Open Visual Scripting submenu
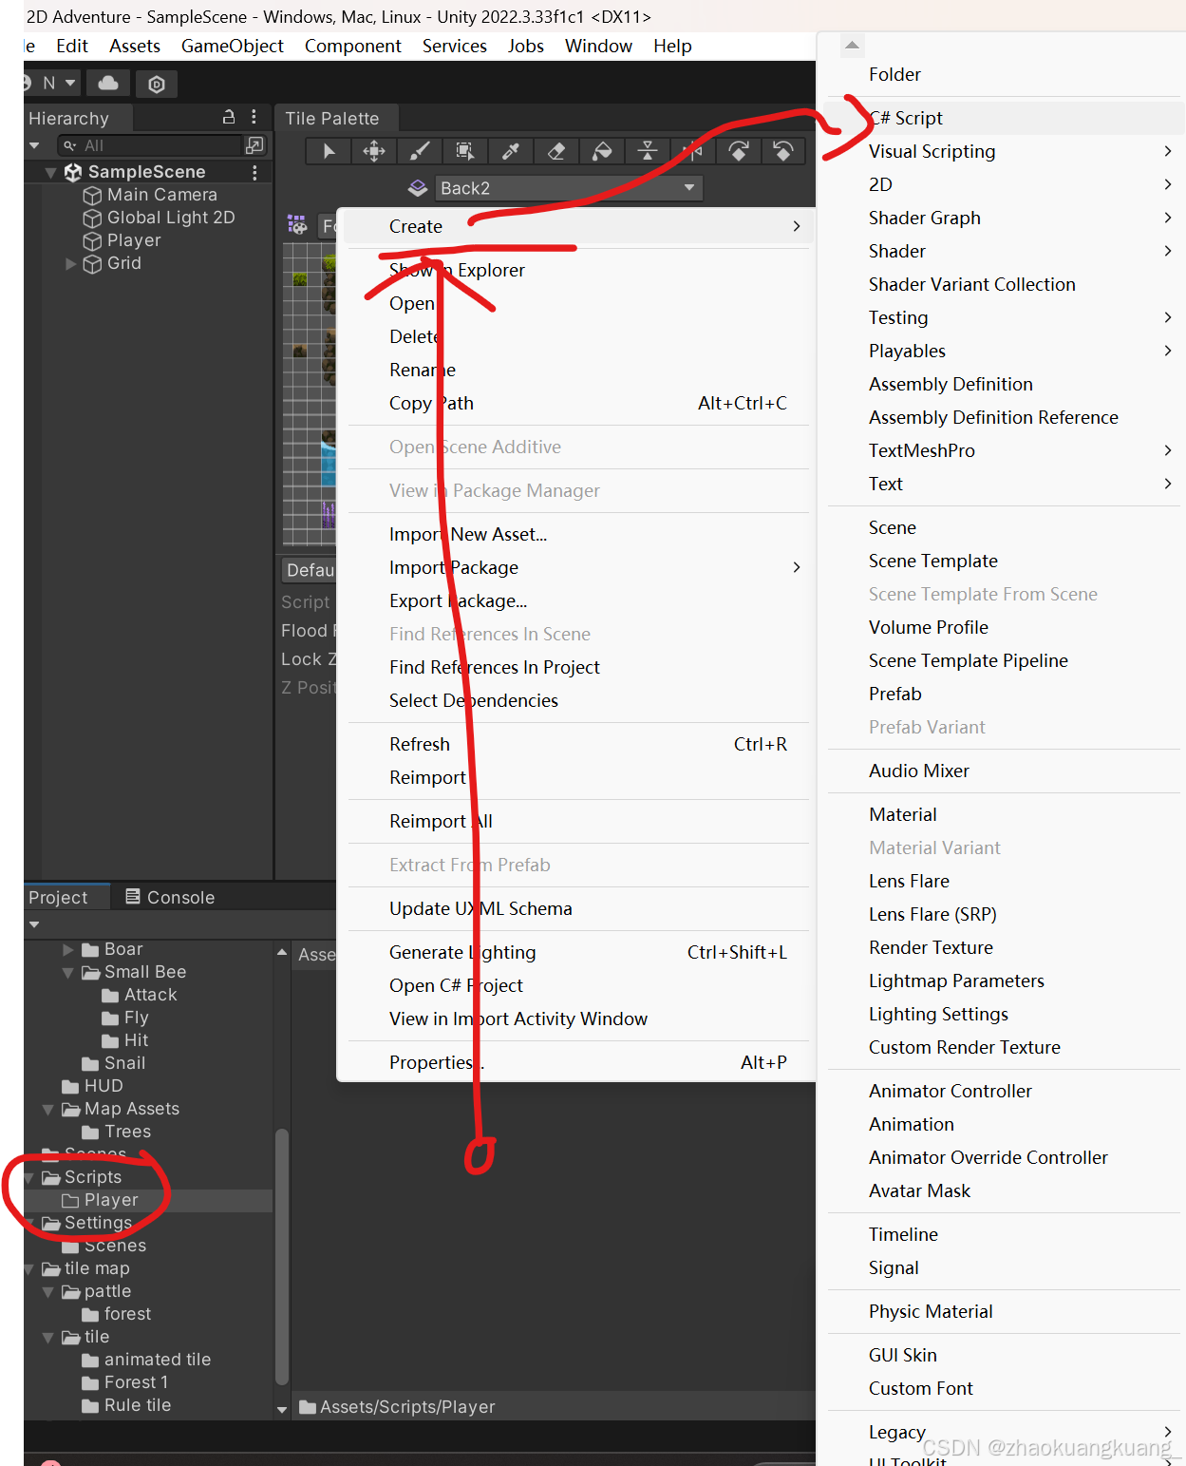 tap(1001, 151)
